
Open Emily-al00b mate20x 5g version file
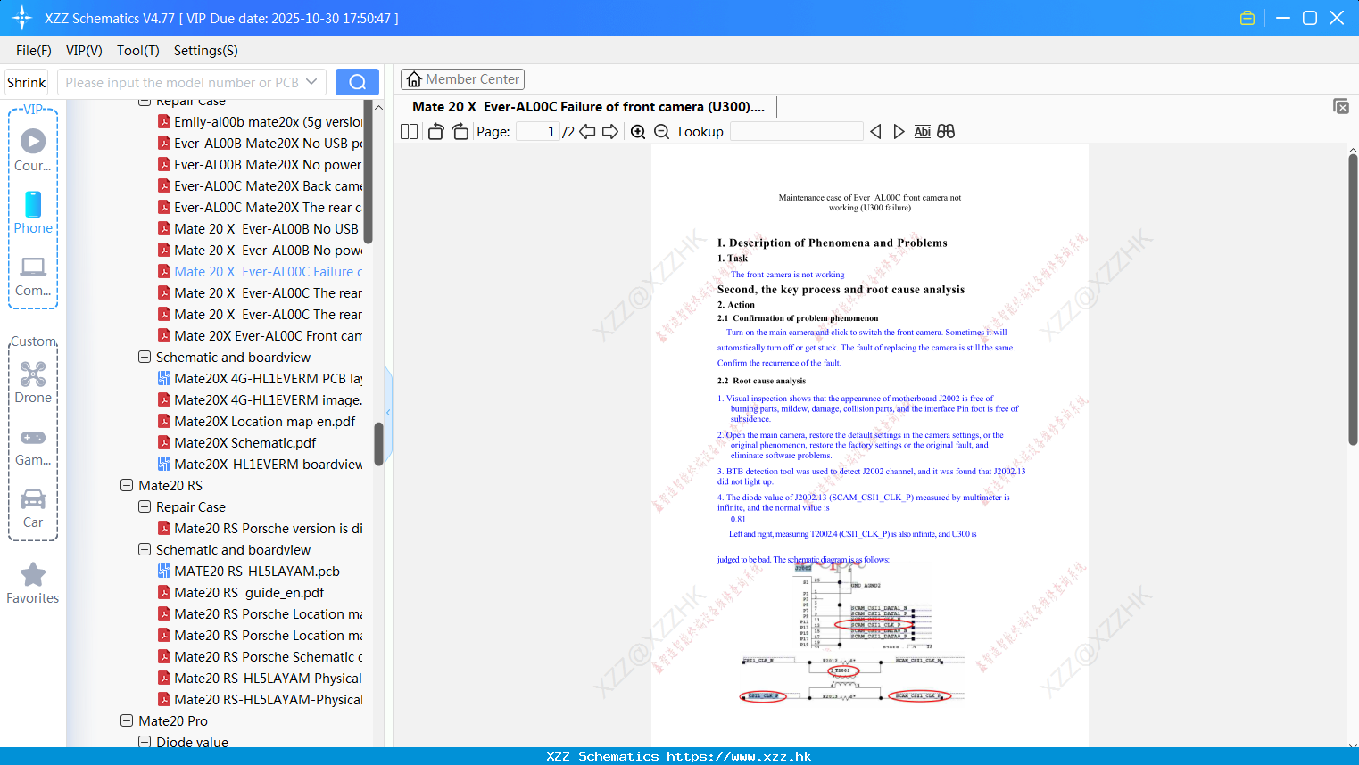pos(260,122)
